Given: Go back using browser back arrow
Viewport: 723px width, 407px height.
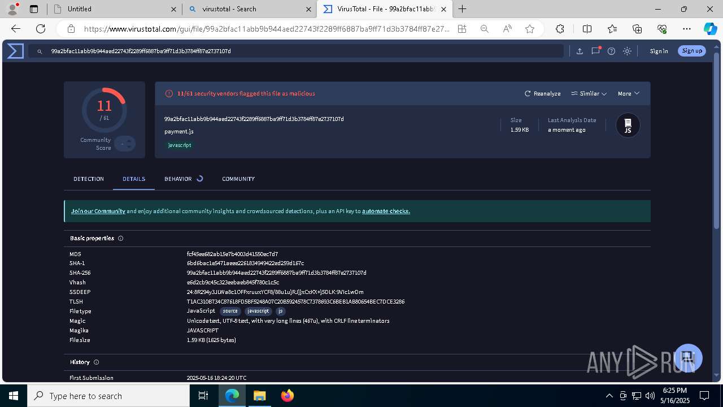Looking at the screenshot, I should [x=16, y=29].
